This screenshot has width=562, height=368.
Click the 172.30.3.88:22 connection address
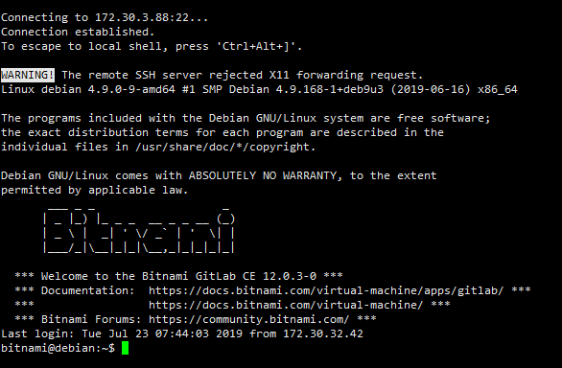click(141, 17)
